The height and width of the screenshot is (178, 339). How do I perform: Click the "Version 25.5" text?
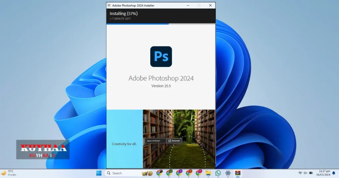161,86
